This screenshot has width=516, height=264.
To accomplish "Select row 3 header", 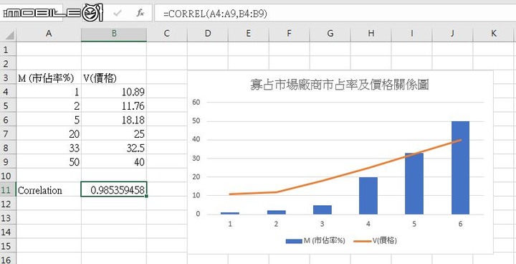I will click(8, 77).
